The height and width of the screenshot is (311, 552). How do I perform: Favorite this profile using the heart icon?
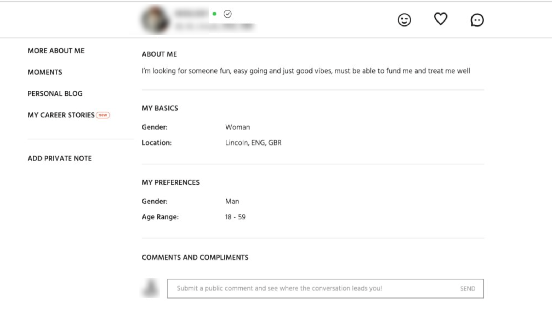tap(440, 19)
